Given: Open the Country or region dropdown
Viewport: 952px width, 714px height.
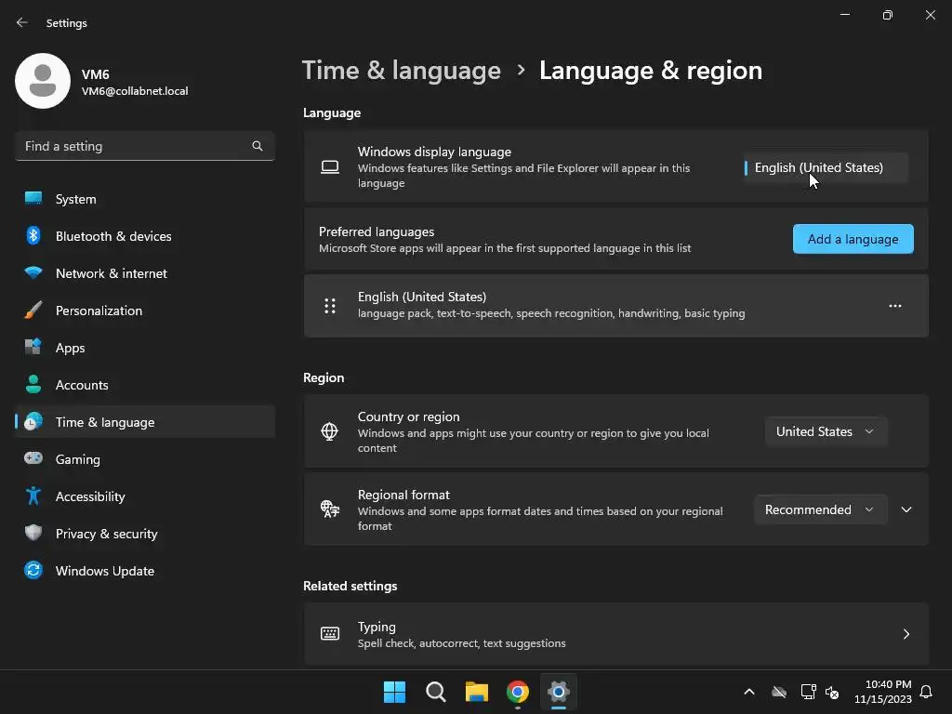Looking at the screenshot, I should (826, 431).
